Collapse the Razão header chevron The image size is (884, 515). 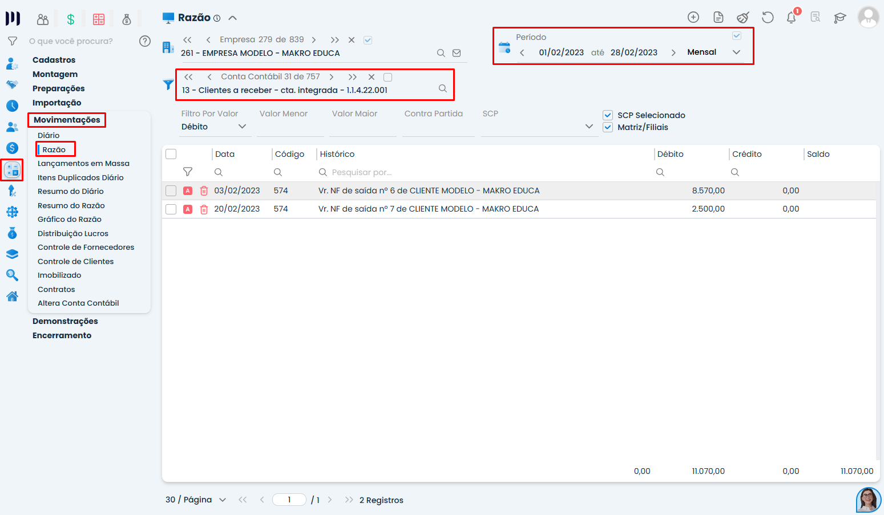(x=232, y=18)
